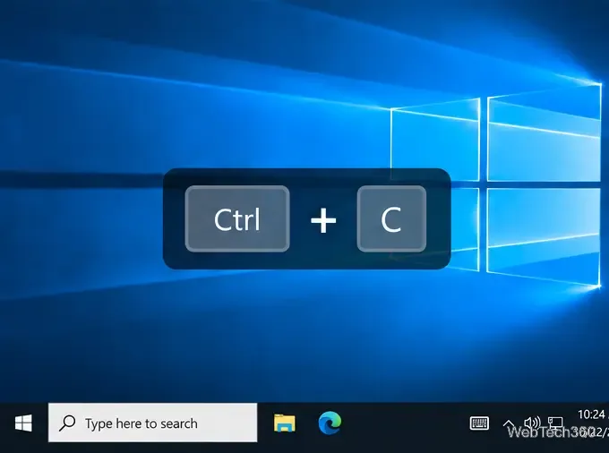Open the Windows Start menu
The image size is (609, 453).
pyautogui.click(x=23, y=423)
